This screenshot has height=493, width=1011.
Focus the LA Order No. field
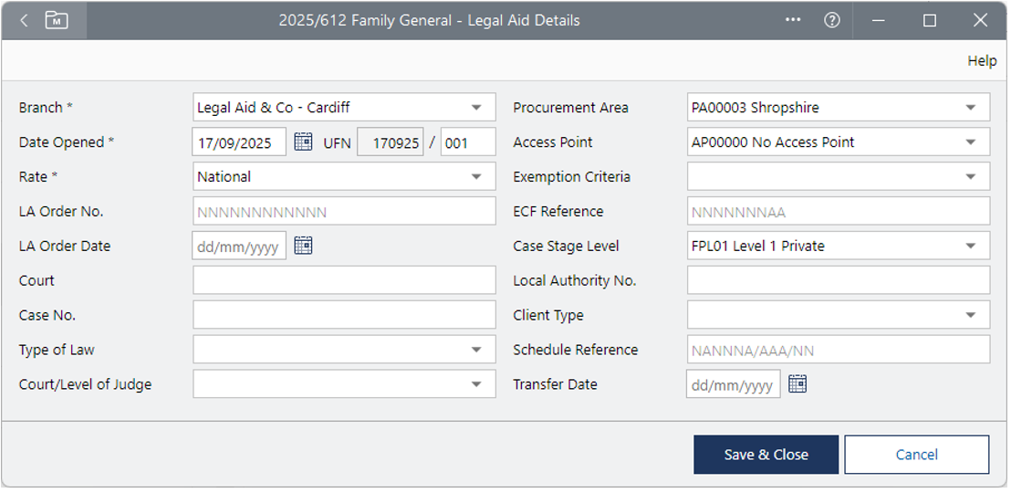click(344, 212)
